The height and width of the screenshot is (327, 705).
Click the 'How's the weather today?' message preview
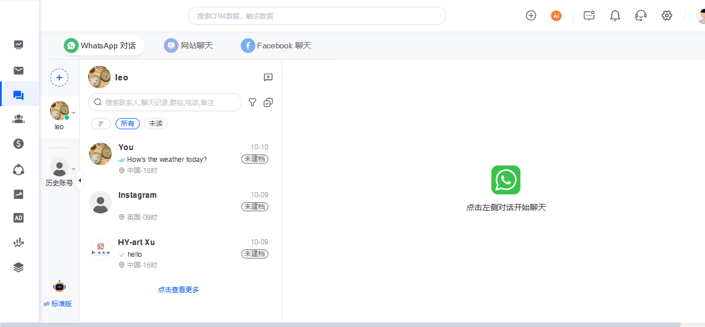coord(167,160)
